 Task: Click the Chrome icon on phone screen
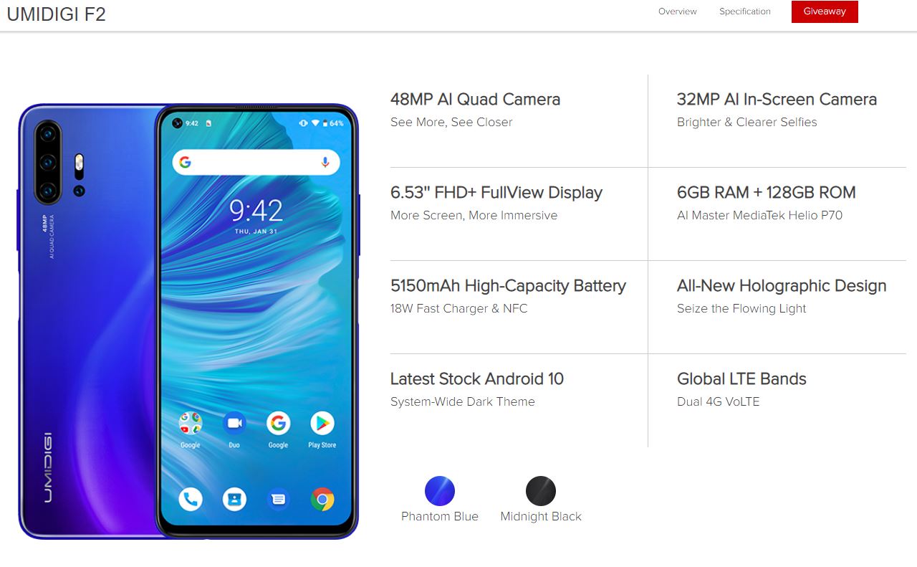[x=322, y=499]
